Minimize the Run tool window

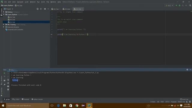[x=190, y=70]
